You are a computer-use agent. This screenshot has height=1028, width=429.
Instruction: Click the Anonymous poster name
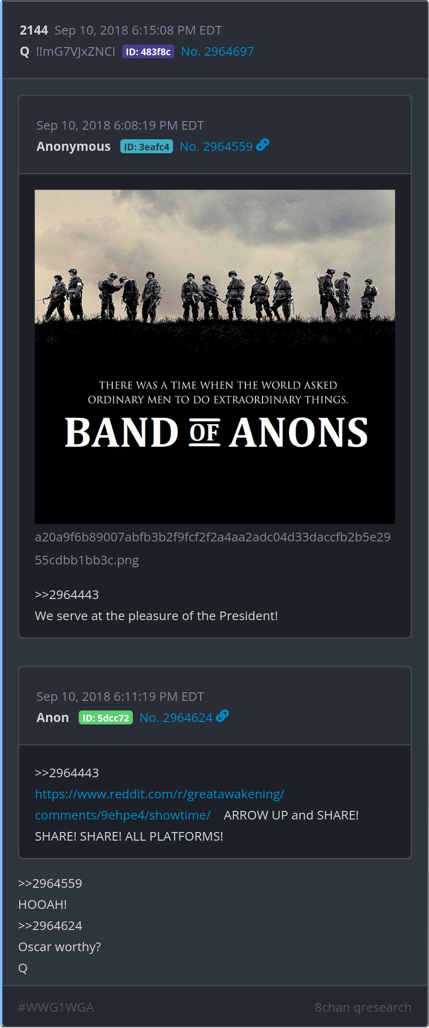pyautogui.click(x=73, y=147)
